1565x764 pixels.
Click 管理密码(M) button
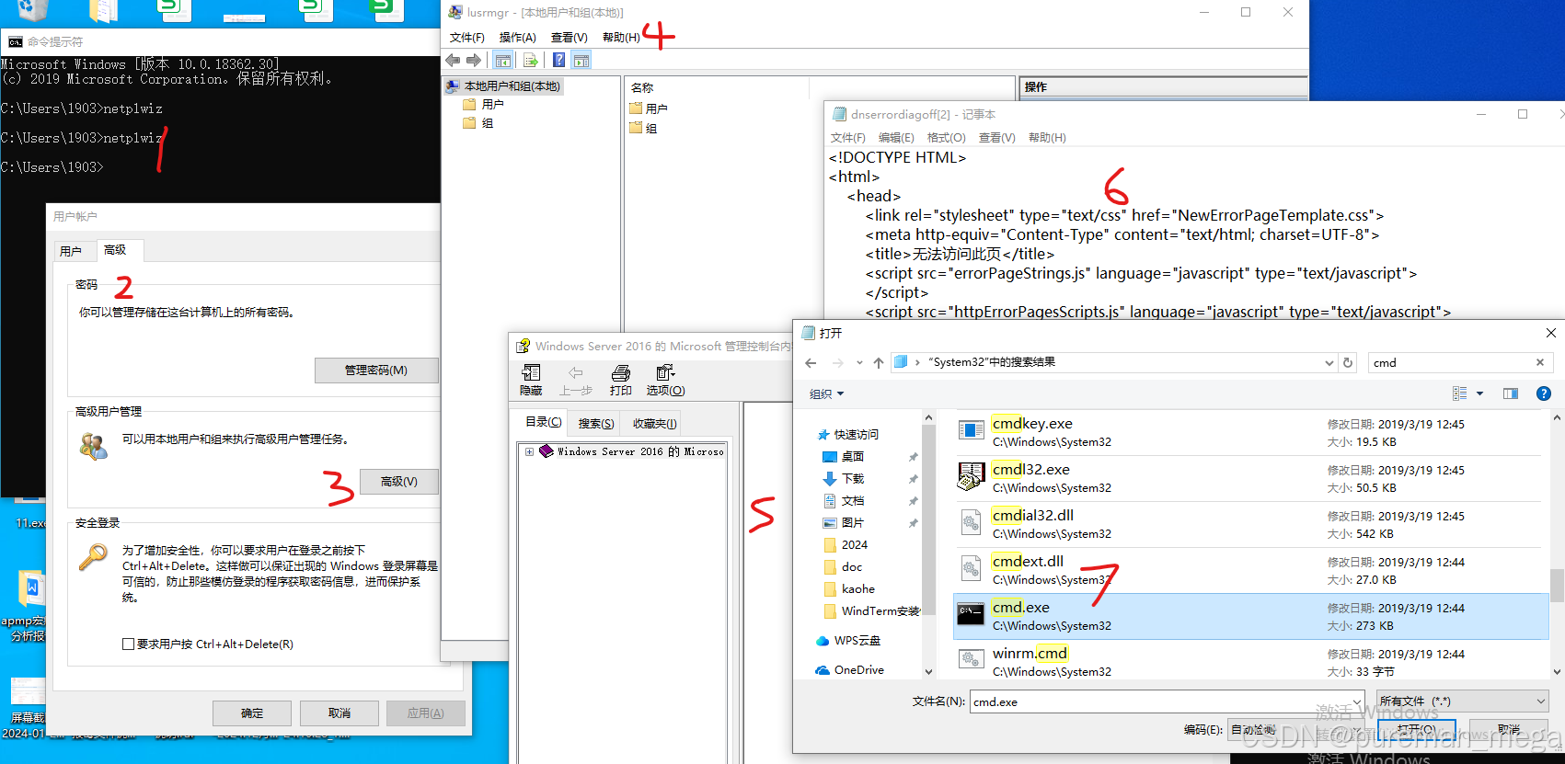point(376,371)
